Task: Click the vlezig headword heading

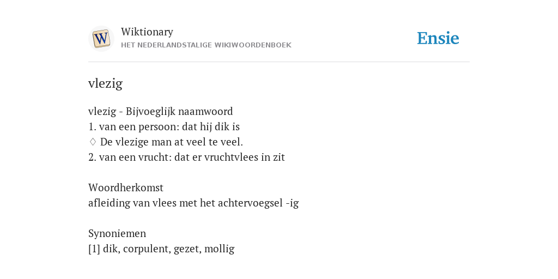Action: tap(105, 83)
